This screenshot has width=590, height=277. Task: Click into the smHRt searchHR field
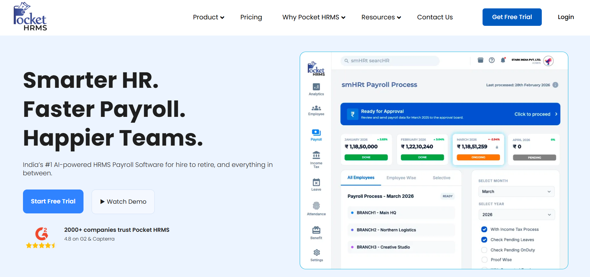(x=390, y=61)
